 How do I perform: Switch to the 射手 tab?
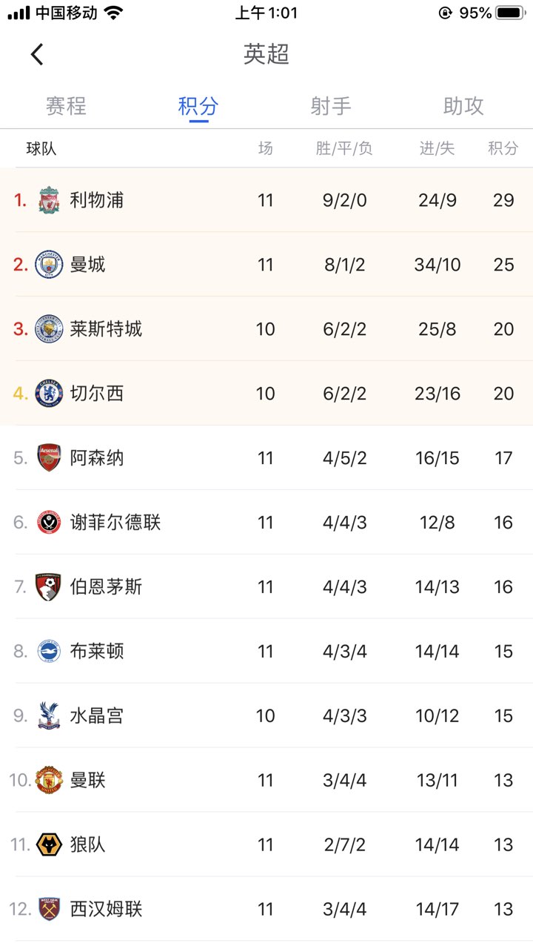[x=331, y=106]
